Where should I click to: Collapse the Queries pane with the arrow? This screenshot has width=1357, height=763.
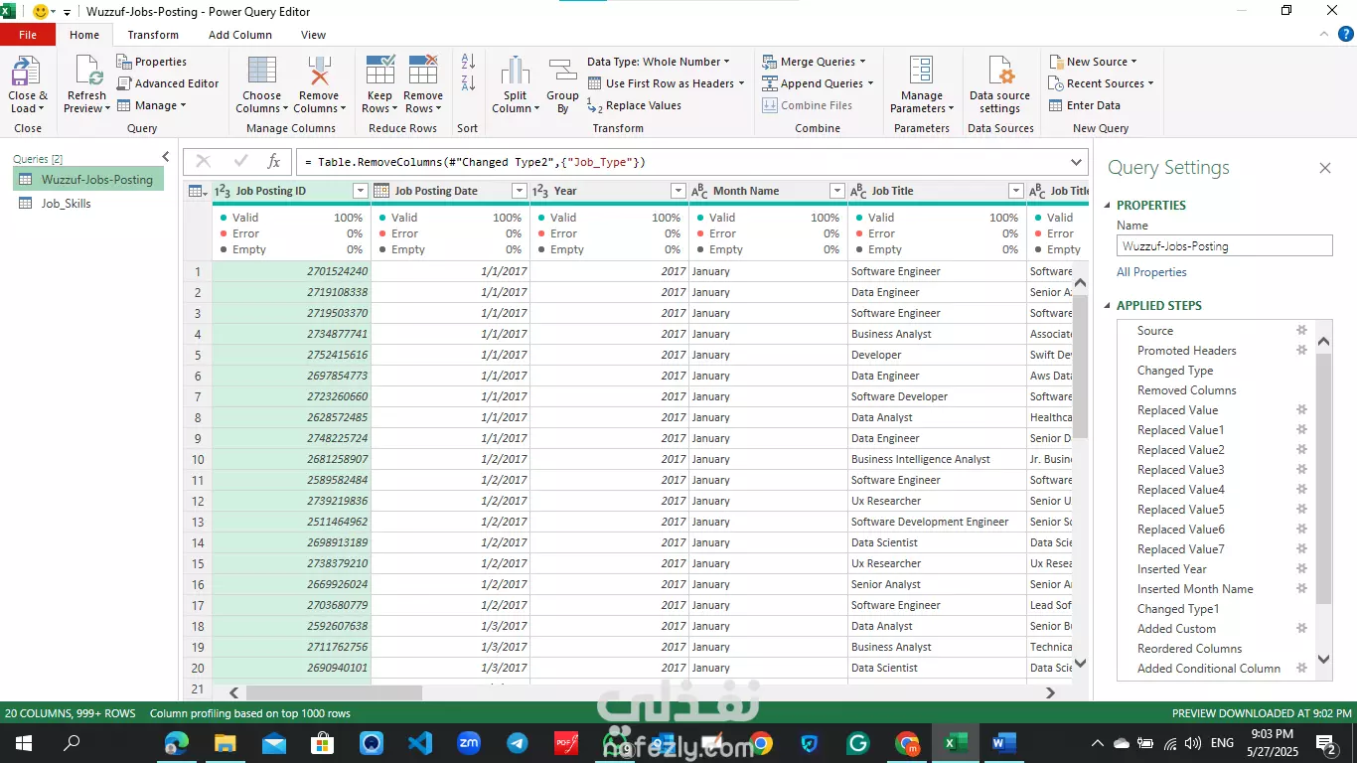click(166, 157)
